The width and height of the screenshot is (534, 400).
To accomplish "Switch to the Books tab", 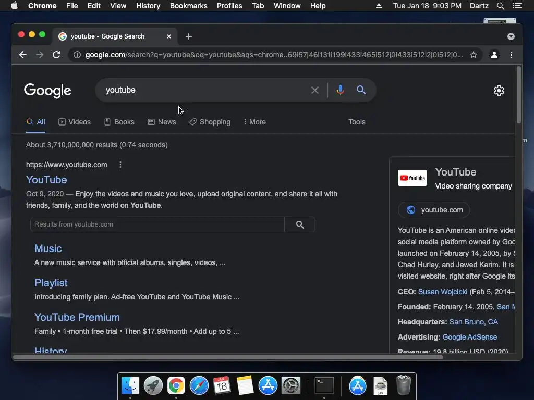I will pyautogui.click(x=119, y=122).
